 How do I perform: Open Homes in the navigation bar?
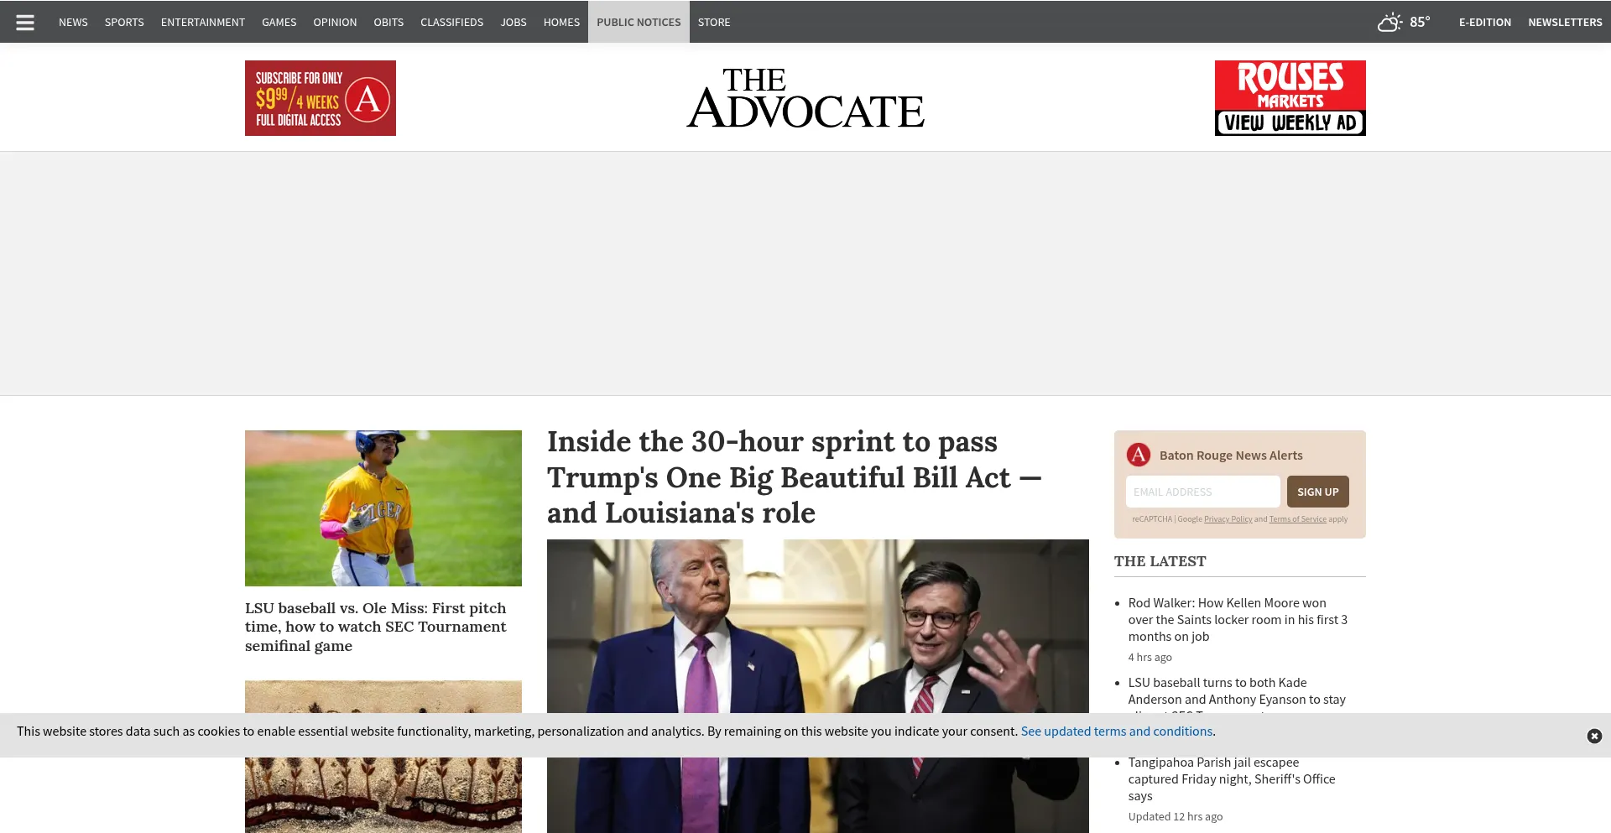pos(561,22)
